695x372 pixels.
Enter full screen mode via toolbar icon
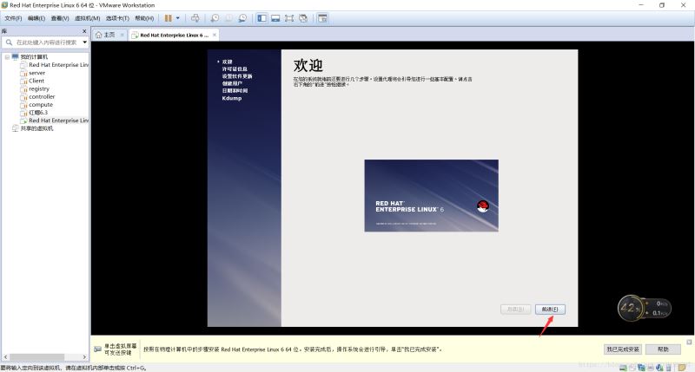[289, 18]
